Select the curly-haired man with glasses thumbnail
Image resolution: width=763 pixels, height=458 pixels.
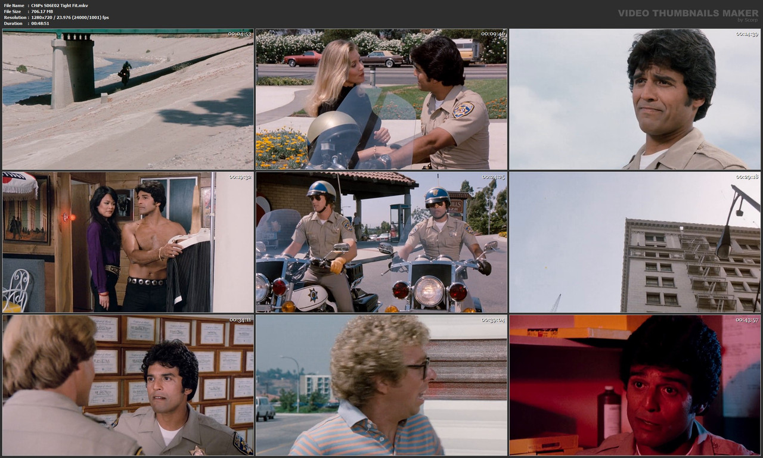point(381,385)
